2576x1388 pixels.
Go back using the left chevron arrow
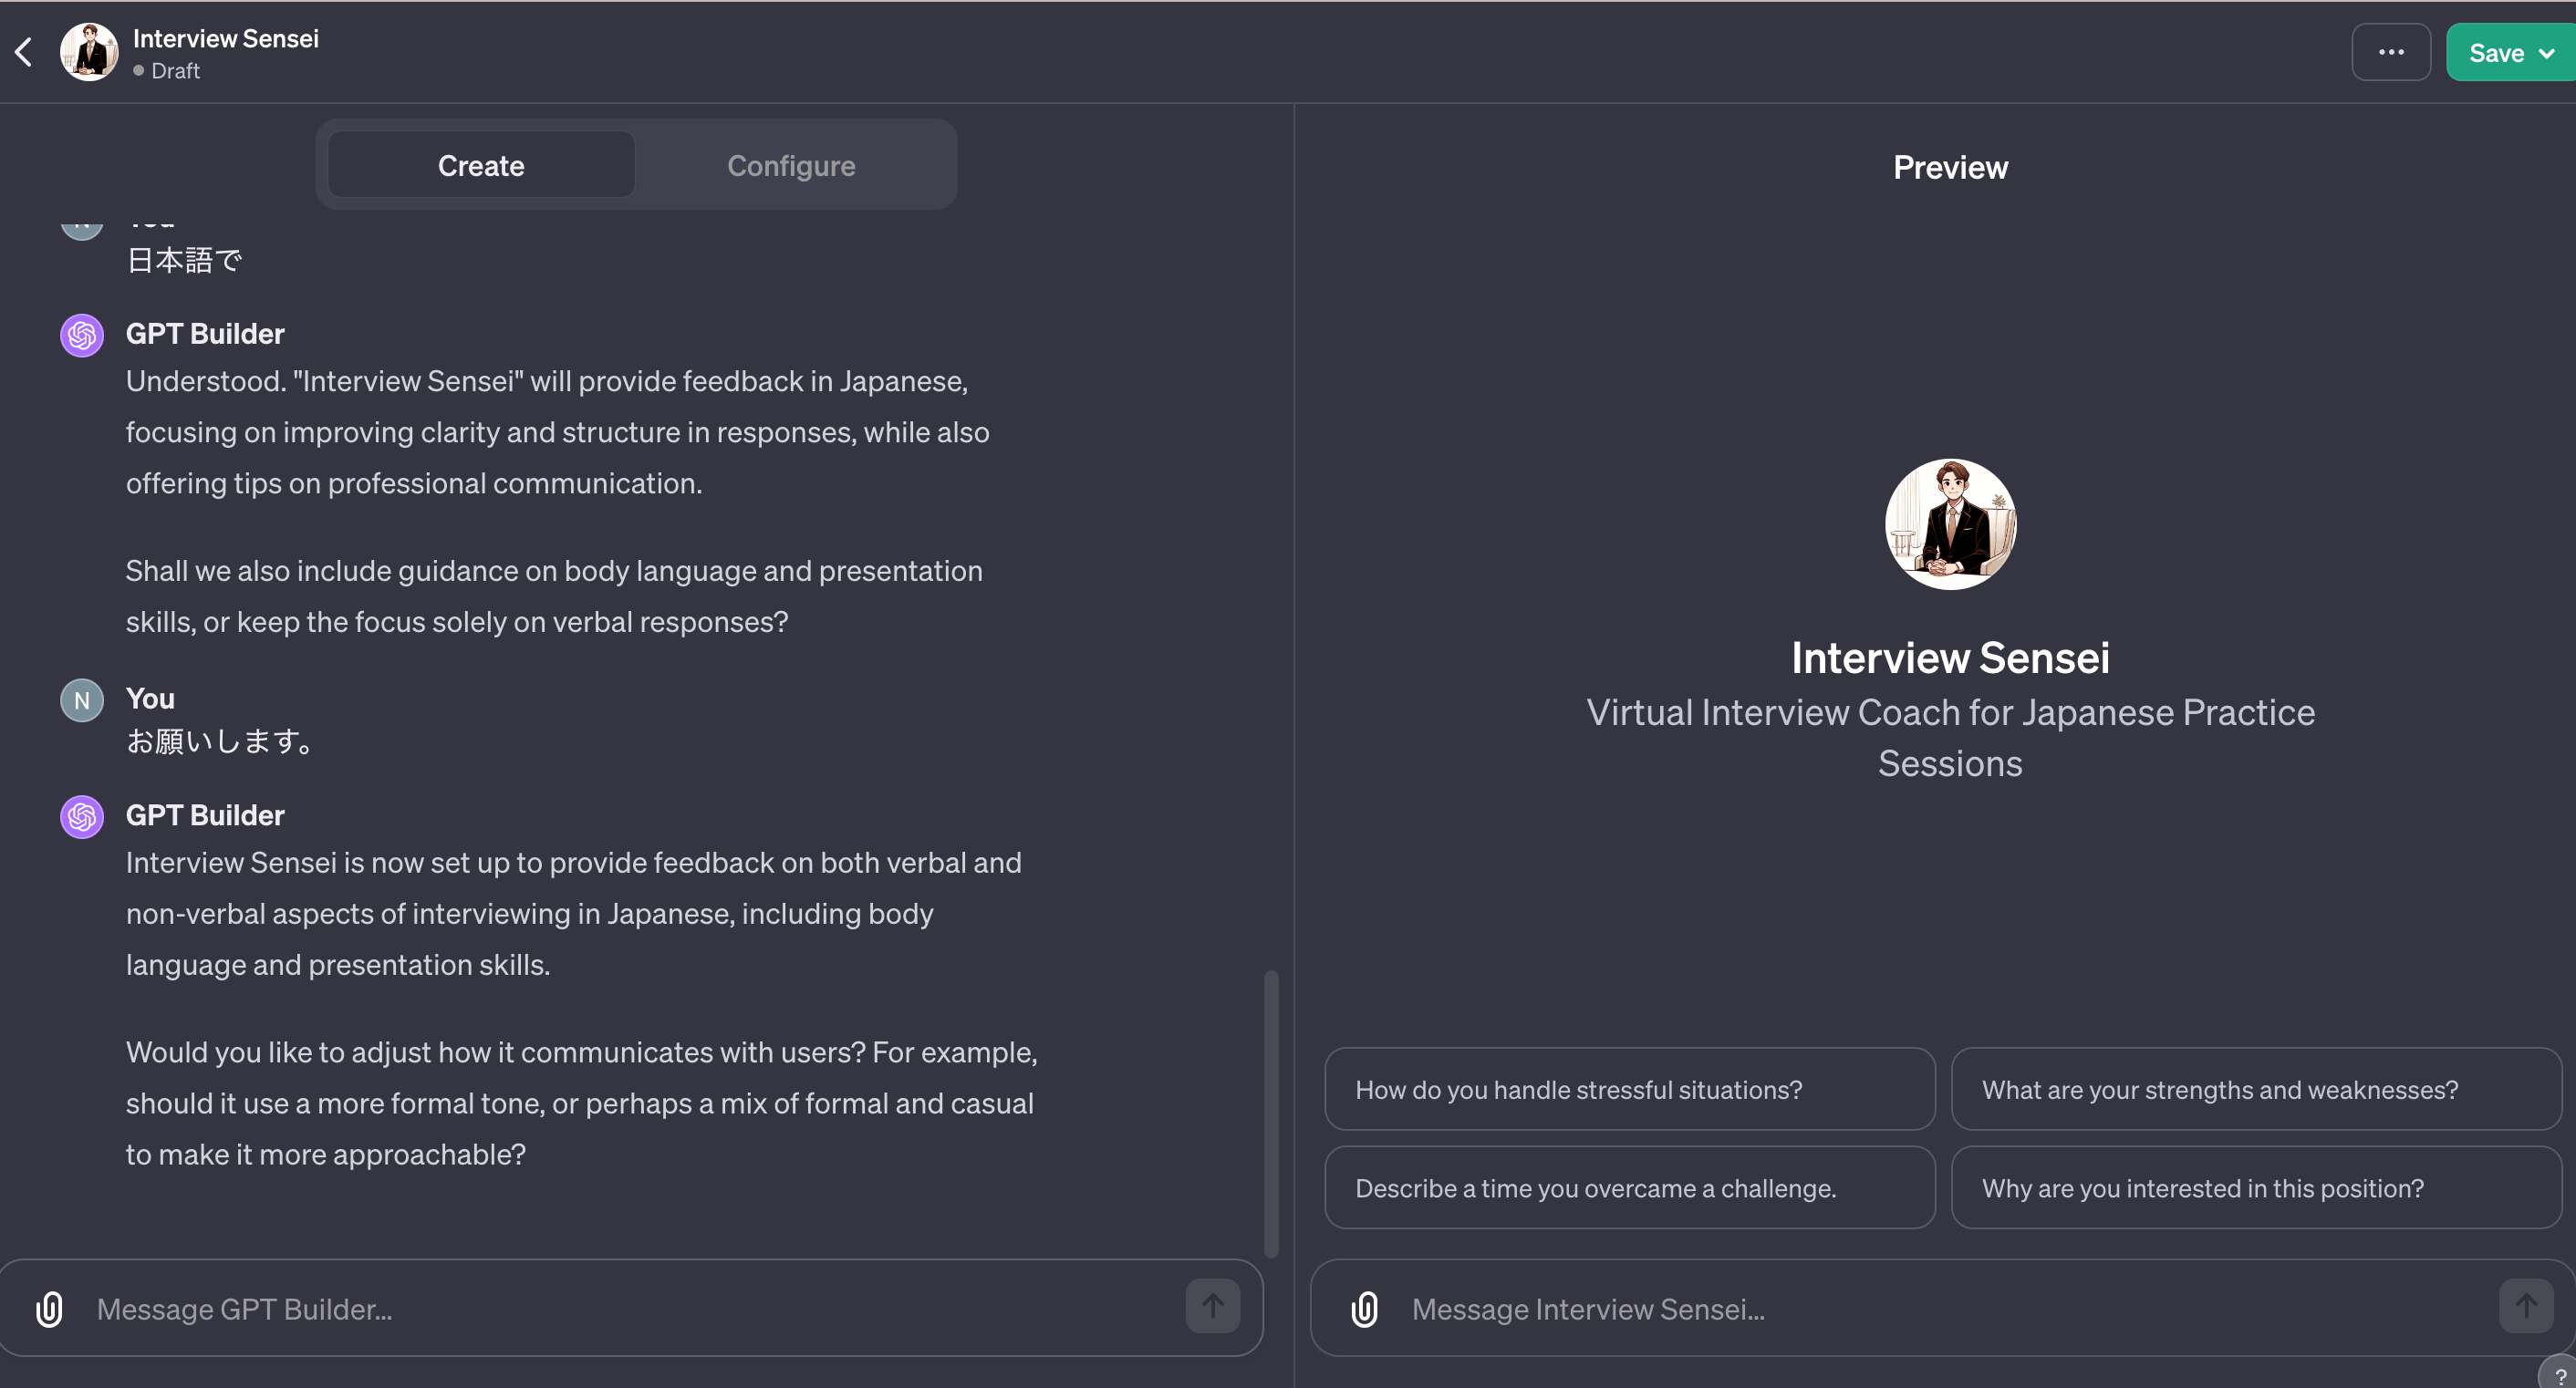coord(24,52)
